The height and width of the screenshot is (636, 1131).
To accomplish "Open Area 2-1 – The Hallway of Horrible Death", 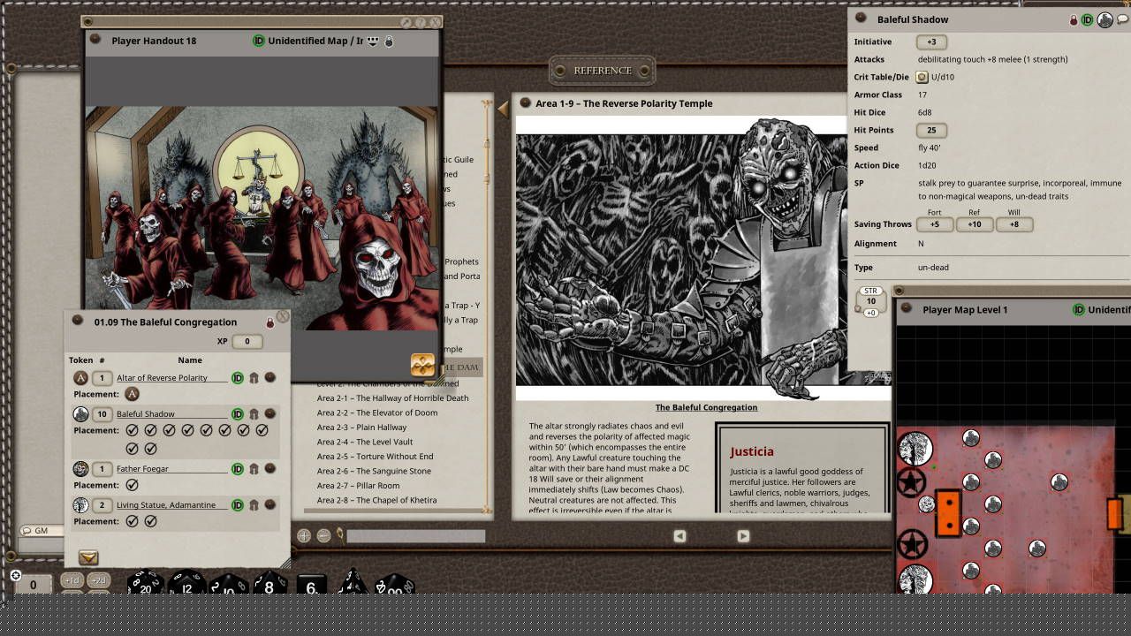I will point(393,398).
